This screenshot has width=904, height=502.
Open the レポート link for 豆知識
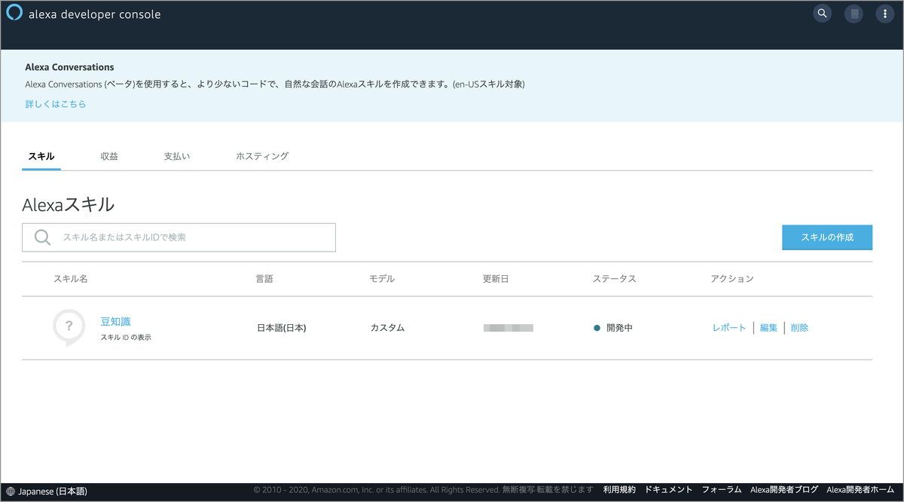coord(729,328)
